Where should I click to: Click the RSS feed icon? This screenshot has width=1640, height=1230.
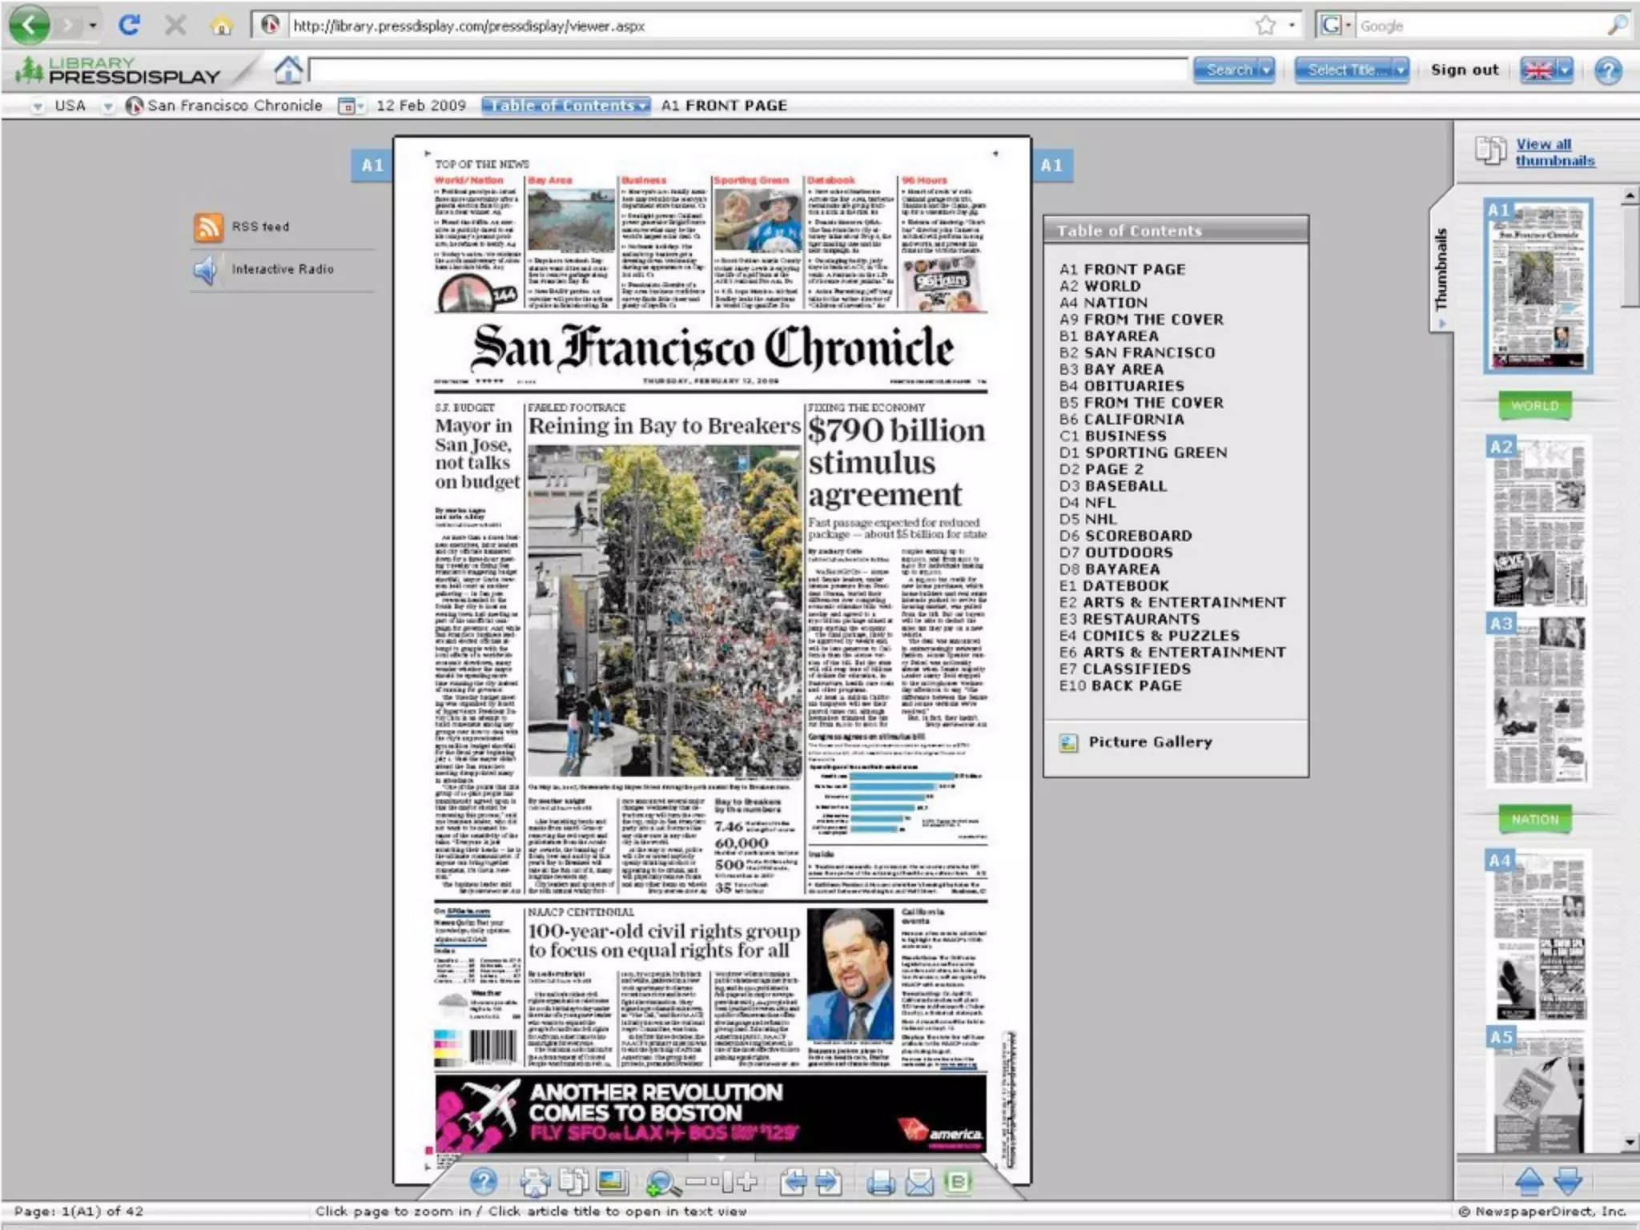coord(208,227)
